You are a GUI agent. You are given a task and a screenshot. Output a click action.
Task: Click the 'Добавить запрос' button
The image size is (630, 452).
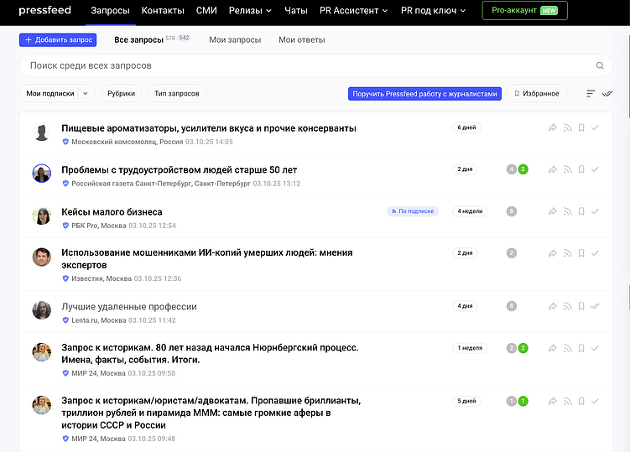[x=58, y=40]
